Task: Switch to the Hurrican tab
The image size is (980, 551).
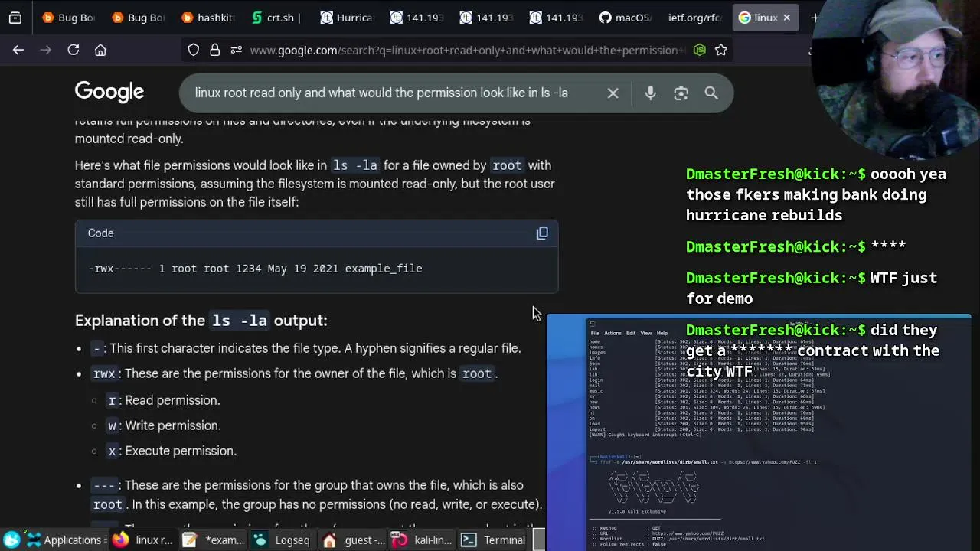Action: (x=346, y=17)
